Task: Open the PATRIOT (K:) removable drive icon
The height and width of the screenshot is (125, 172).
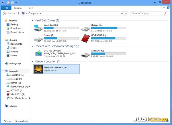Action: [x=85, y=53]
